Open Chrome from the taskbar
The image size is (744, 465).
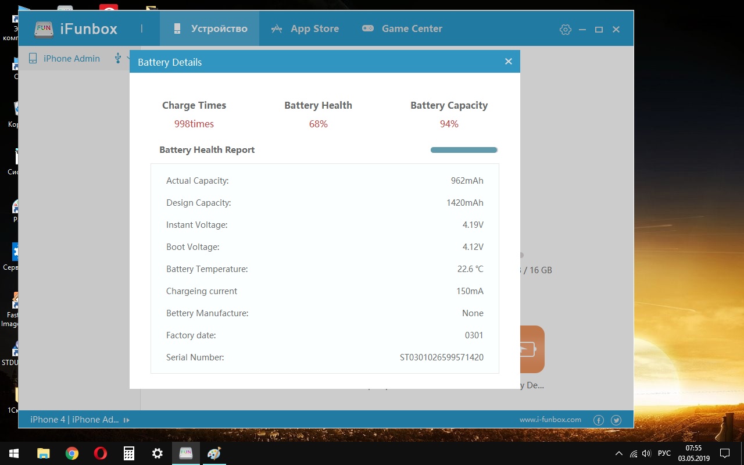click(72, 453)
